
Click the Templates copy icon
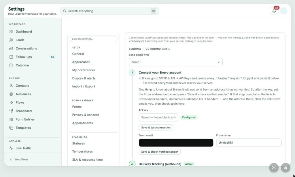pos(11,128)
